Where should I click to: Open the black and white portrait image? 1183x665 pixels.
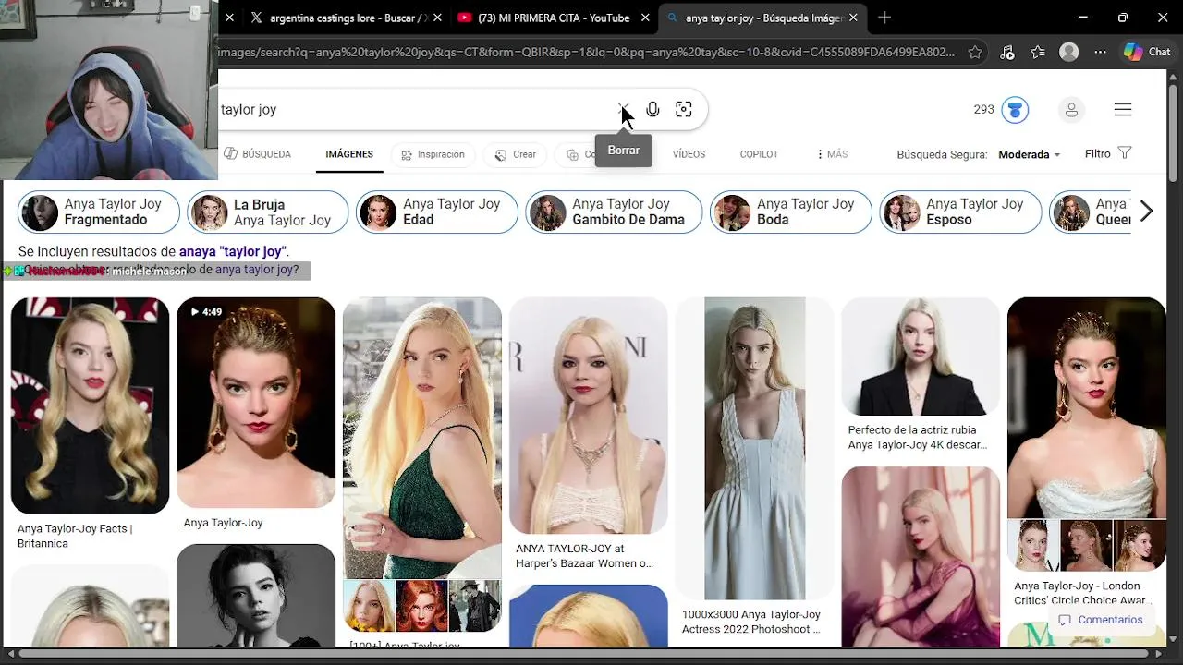tap(256, 595)
